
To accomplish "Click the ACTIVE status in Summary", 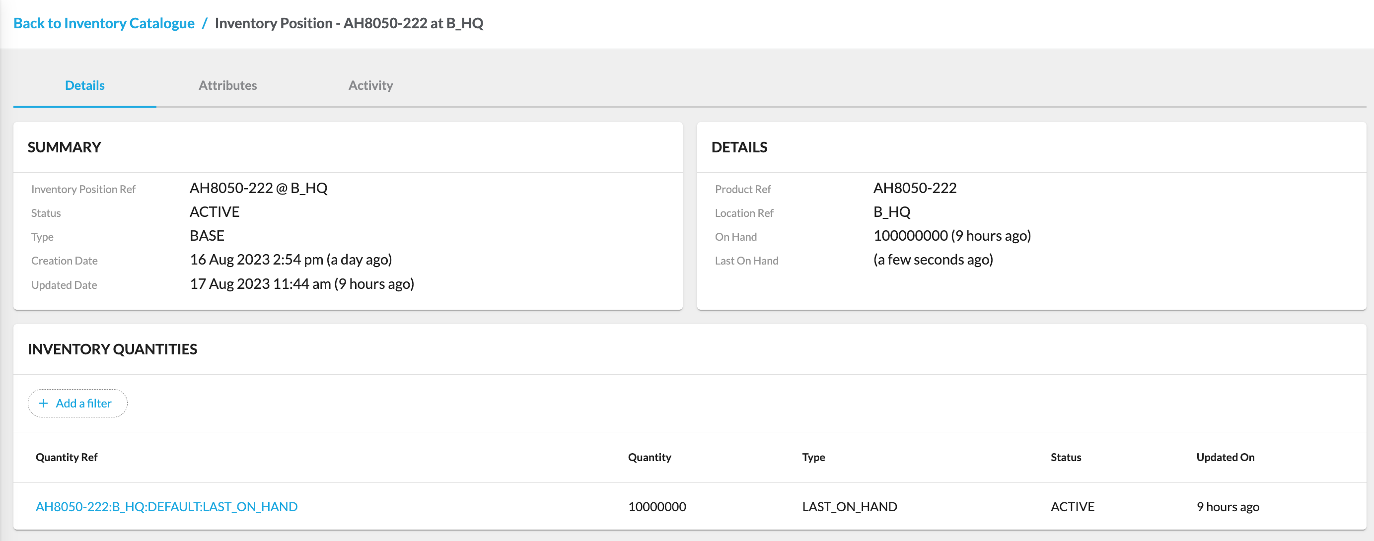I will click(x=215, y=211).
